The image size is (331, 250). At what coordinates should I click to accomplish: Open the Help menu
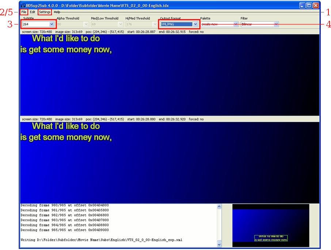click(57, 12)
